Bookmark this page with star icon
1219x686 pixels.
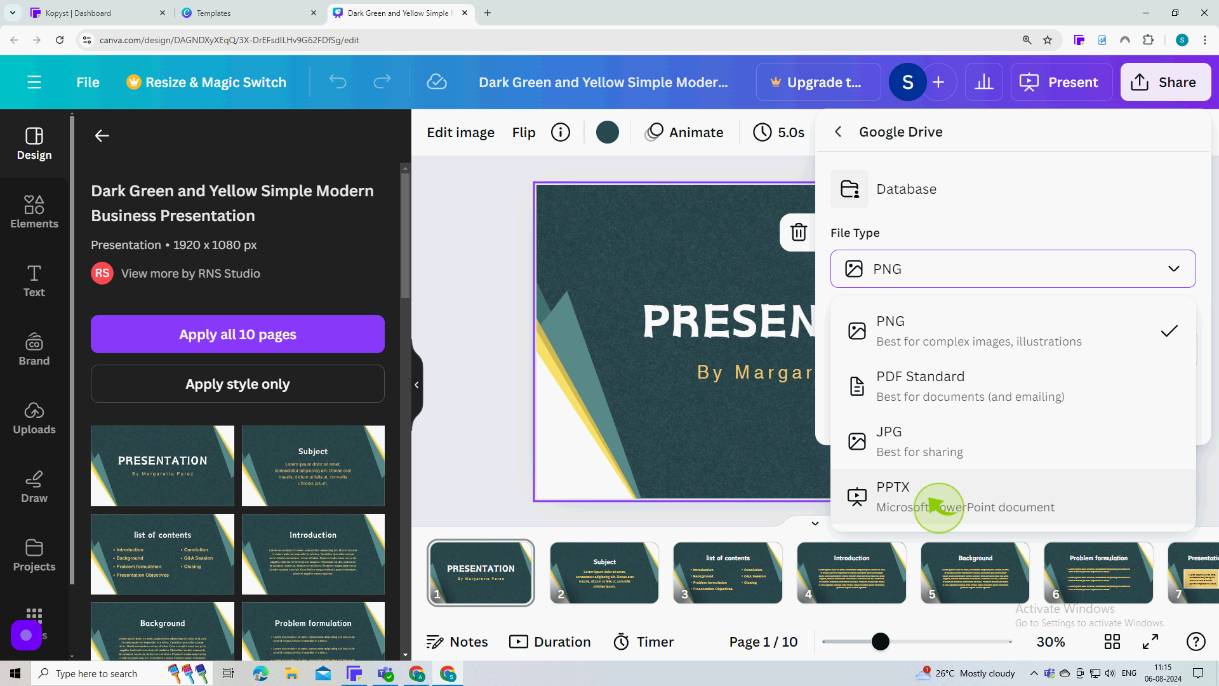click(x=1048, y=40)
